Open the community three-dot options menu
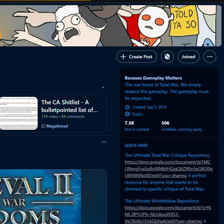The image size is (224, 224). pos(210,57)
